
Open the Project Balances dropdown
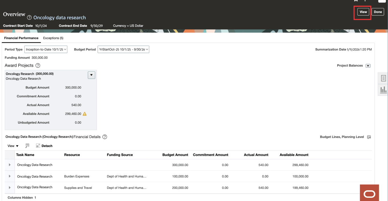pos(368,65)
